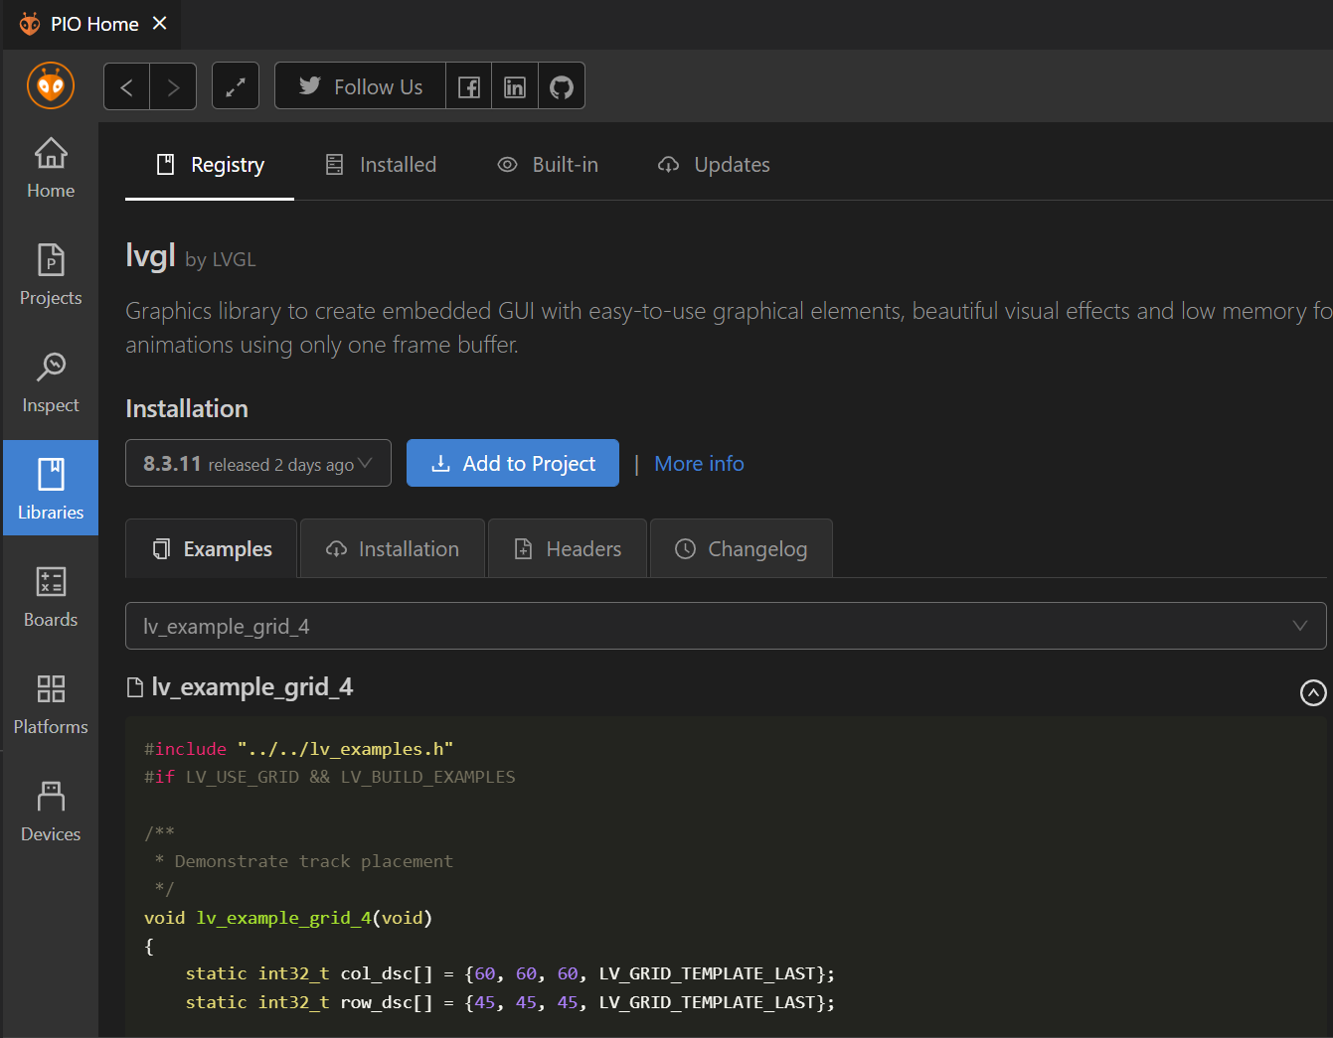Open the 8.3.11 version dropdown
This screenshot has width=1333, height=1038.
click(x=258, y=464)
